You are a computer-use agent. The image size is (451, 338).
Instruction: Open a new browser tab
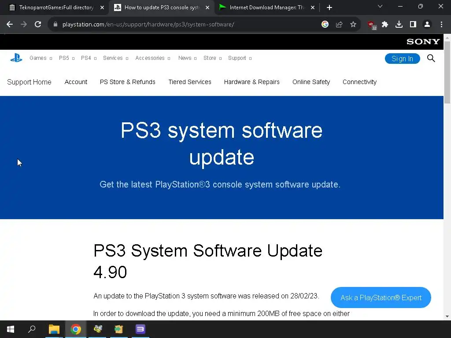[x=329, y=7]
